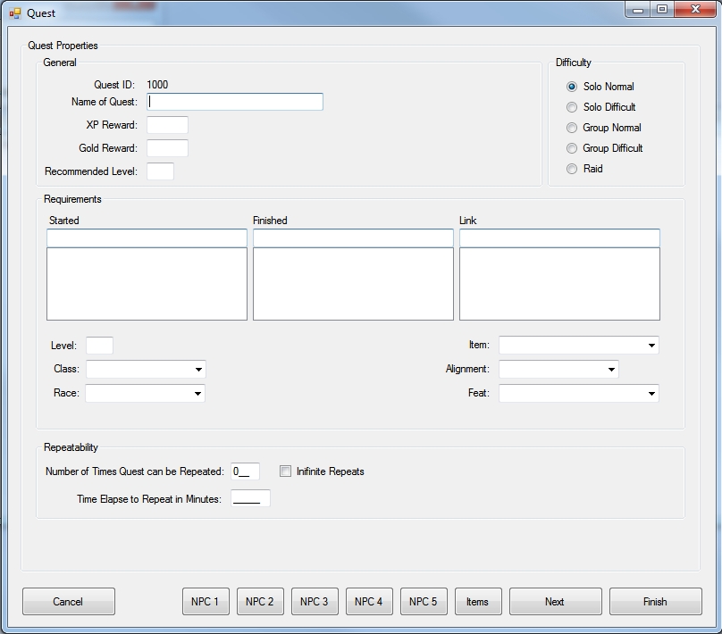Screen dimensions: 722x634
Task: Select the Solo Normal difficulty
Action: coord(572,87)
